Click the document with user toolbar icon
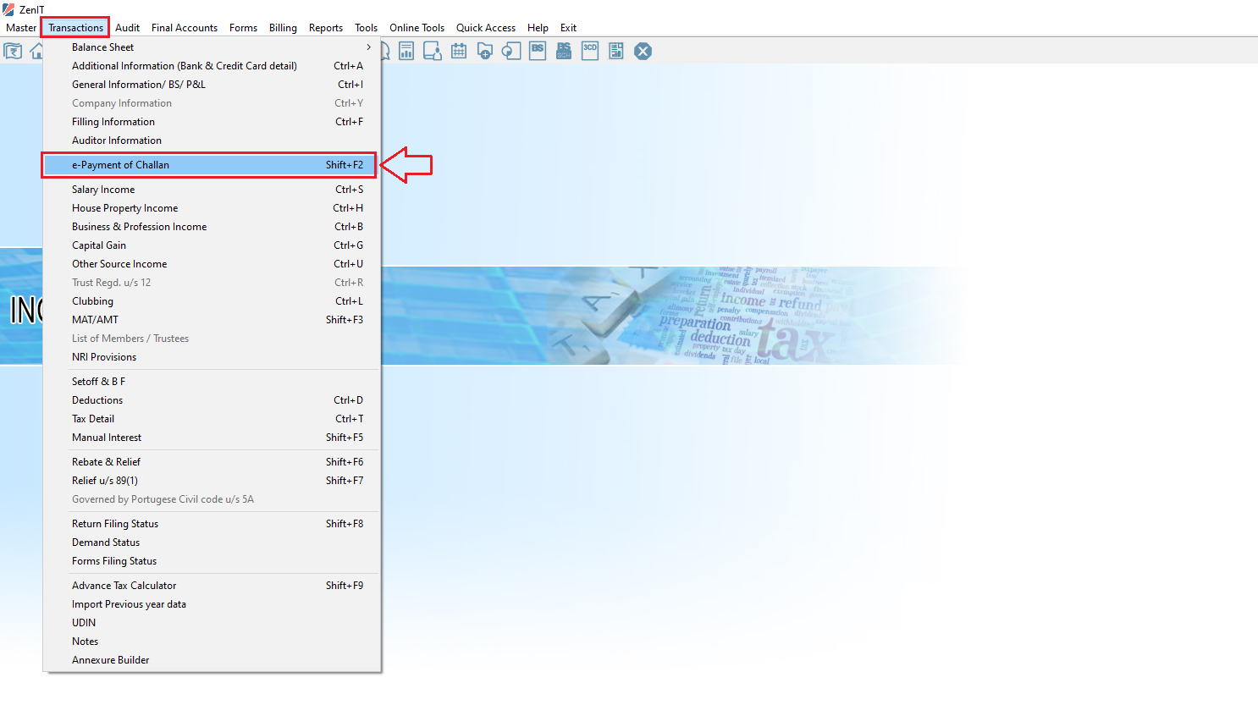Screen dimensions: 1258x716 point(433,52)
